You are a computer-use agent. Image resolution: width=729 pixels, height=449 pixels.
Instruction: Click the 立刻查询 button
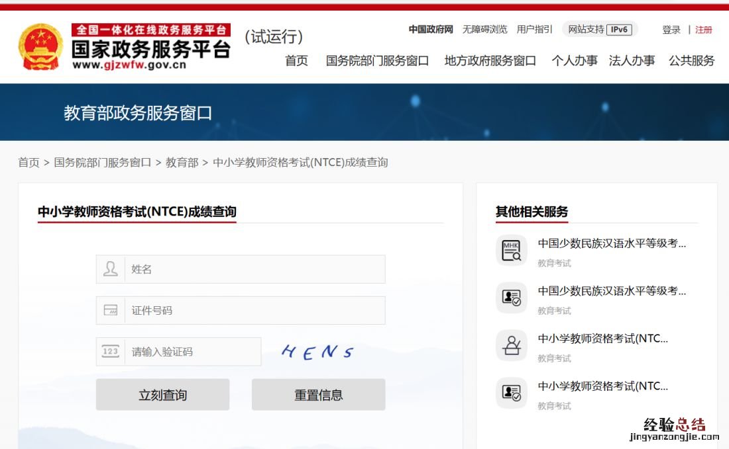pyautogui.click(x=163, y=395)
